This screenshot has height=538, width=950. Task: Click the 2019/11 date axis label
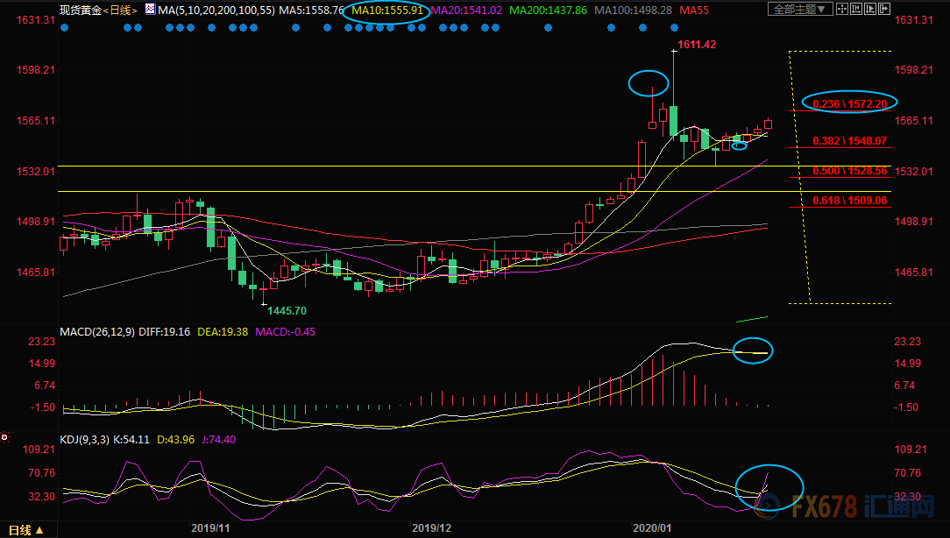click(x=211, y=528)
